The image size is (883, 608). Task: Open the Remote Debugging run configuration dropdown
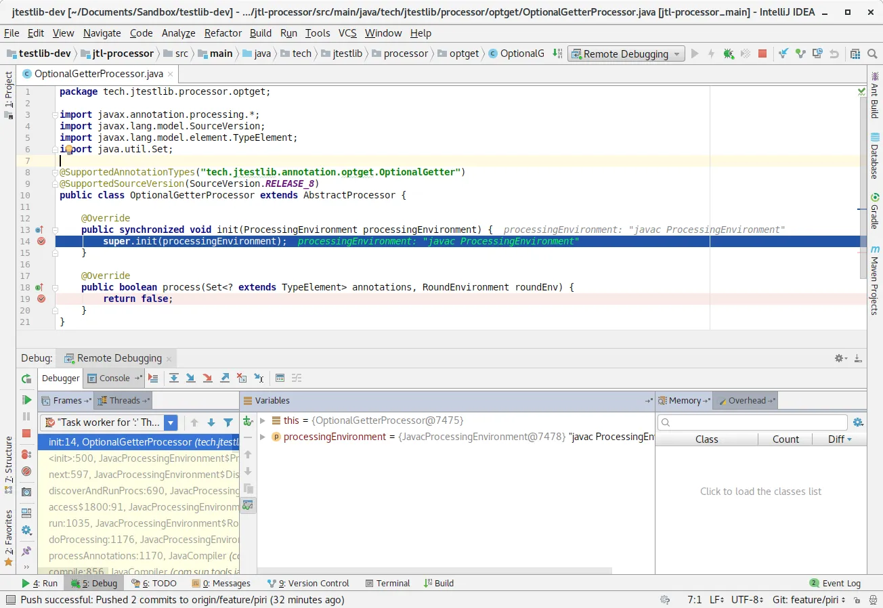[x=626, y=53]
